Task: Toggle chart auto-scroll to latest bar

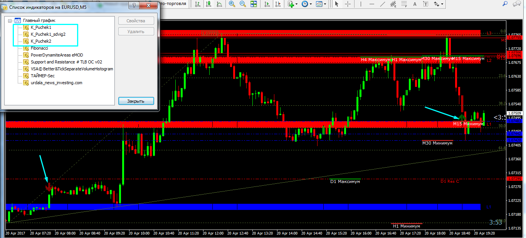Action: [267, 4]
